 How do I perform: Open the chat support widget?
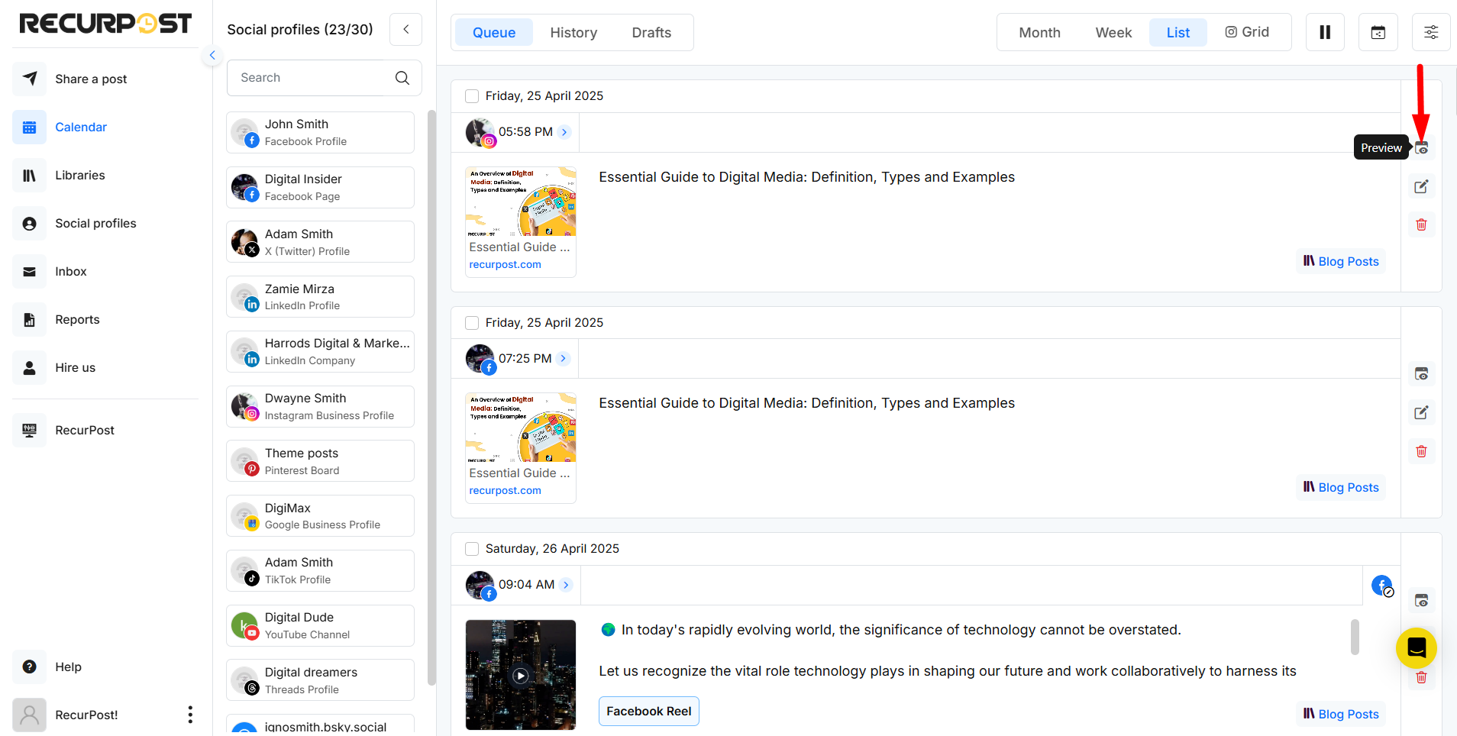[1417, 647]
